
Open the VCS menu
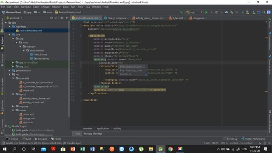click(88, 7)
